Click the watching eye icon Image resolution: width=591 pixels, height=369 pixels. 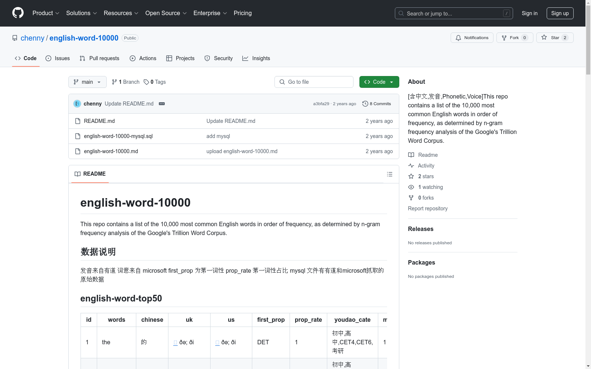pos(411,187)
